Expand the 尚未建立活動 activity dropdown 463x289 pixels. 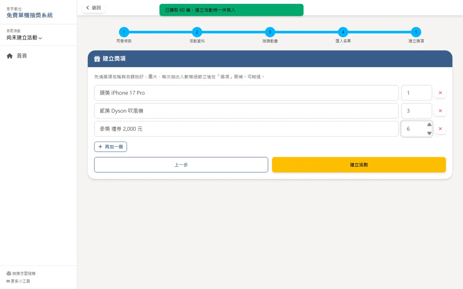pos(24,38)
